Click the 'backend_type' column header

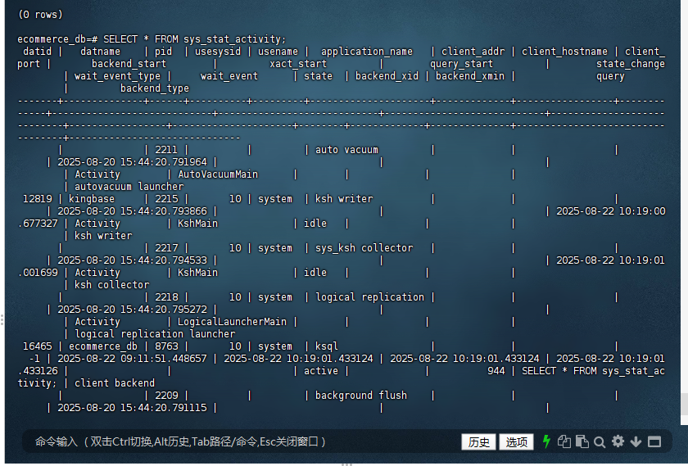155,88
